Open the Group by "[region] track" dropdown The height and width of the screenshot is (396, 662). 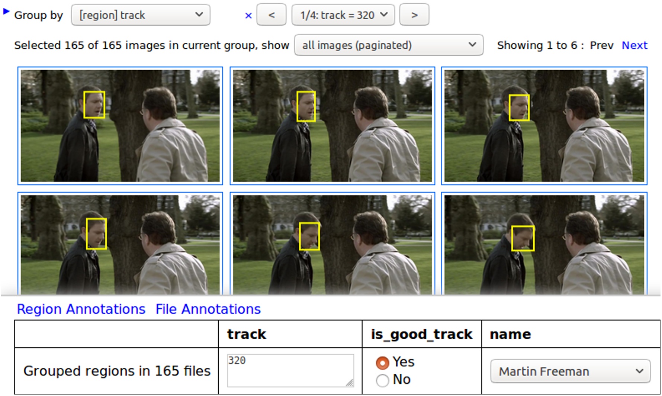(x=141, y=15)
